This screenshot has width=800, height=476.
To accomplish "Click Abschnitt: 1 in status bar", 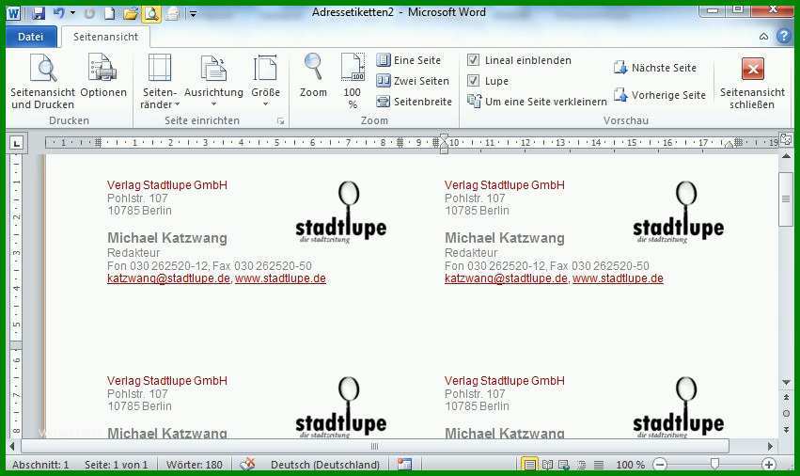I will coord(40,465).
